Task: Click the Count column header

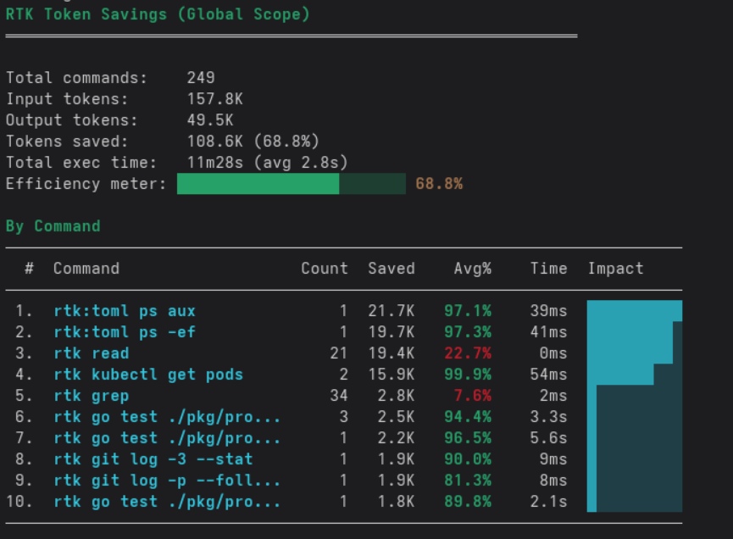Action: pos(325,269)
